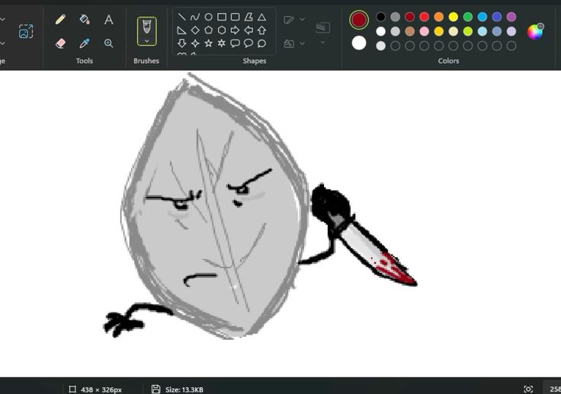Pick the gold palette swatch
The width and height of the screenshot is (561, 394).
438,31
